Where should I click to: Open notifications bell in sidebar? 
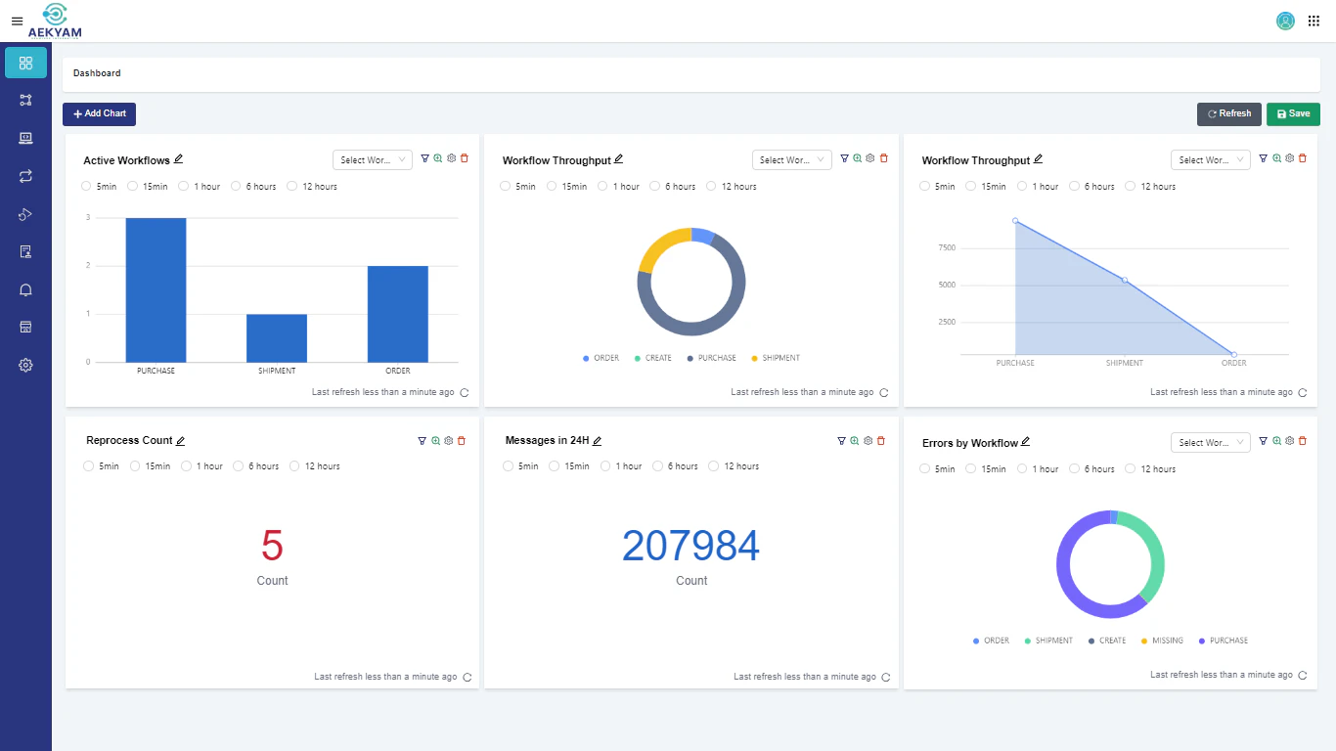pos(25,289)
